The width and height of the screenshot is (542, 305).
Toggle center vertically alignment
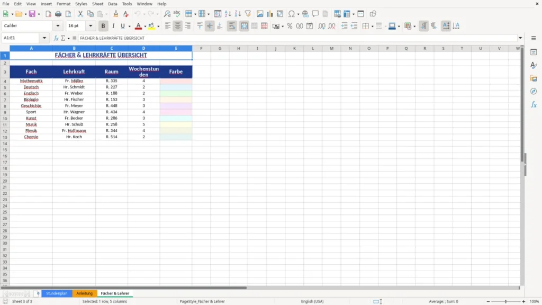[210, 26]
